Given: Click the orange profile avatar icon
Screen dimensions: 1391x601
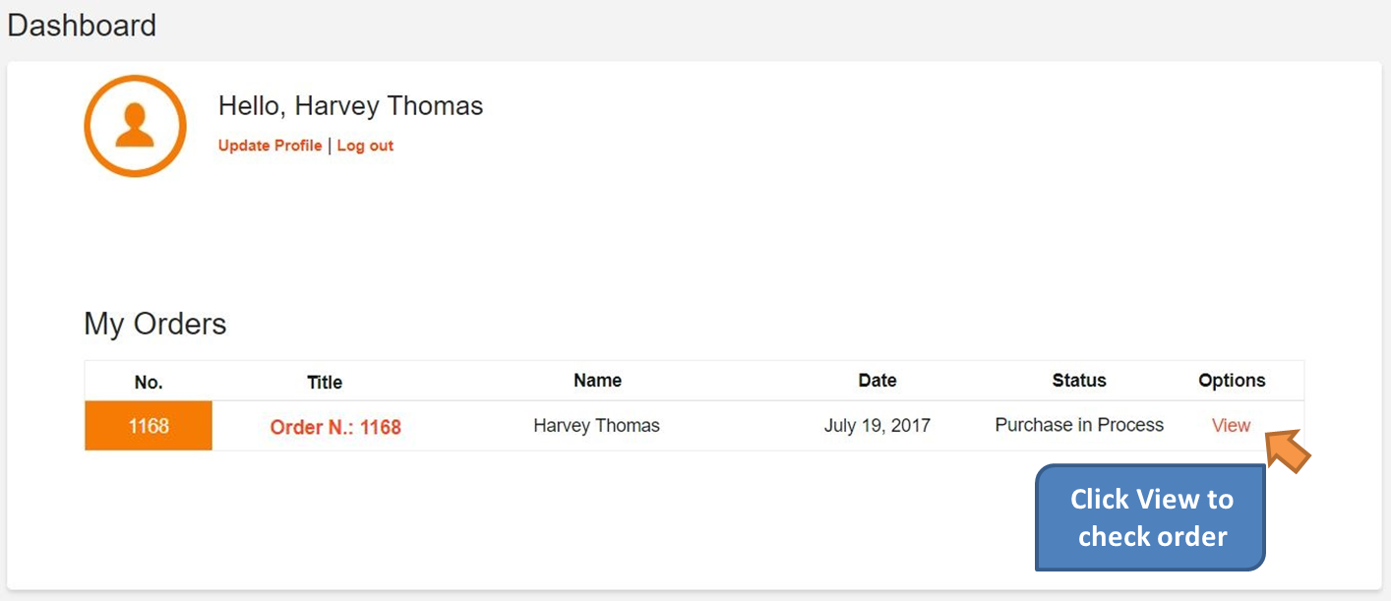Looking at the screenshot, I should tap(135, 126).
